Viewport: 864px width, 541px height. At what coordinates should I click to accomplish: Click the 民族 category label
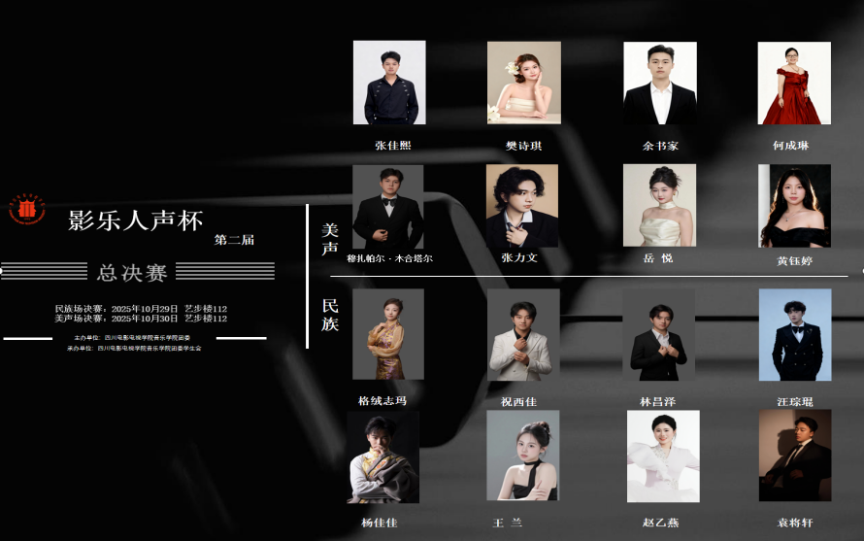click(330, 315)
